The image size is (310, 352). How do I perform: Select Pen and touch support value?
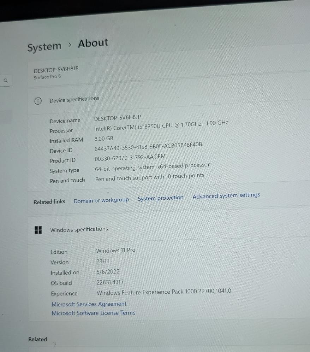pyautogui.click(x=150, y=177)
